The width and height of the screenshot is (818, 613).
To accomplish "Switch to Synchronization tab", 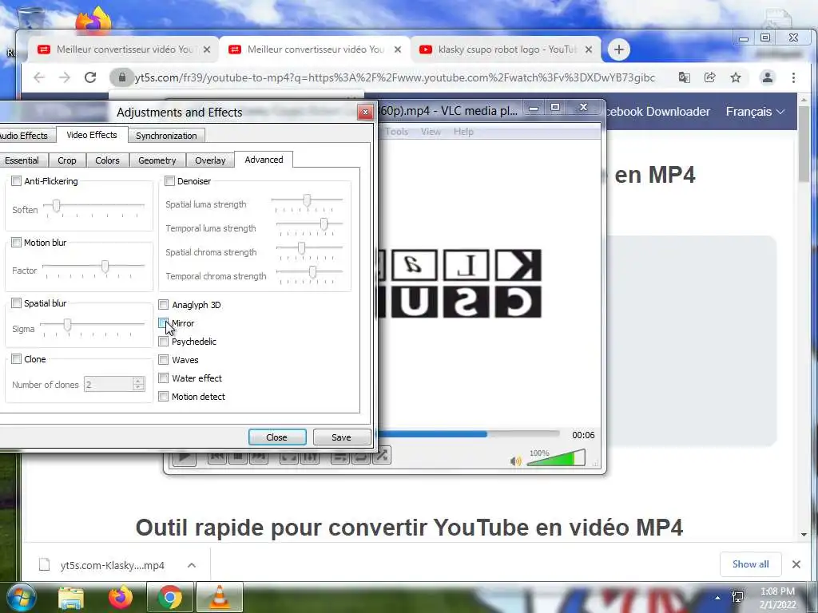I will 166,136.
